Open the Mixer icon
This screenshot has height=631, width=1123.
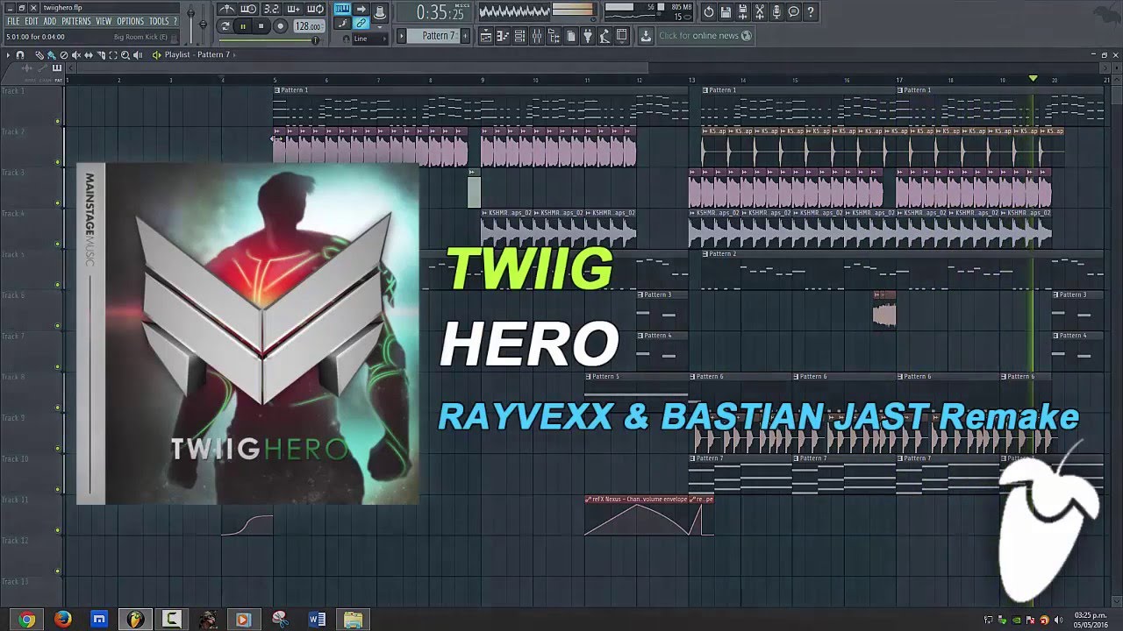tap(537, 36)
